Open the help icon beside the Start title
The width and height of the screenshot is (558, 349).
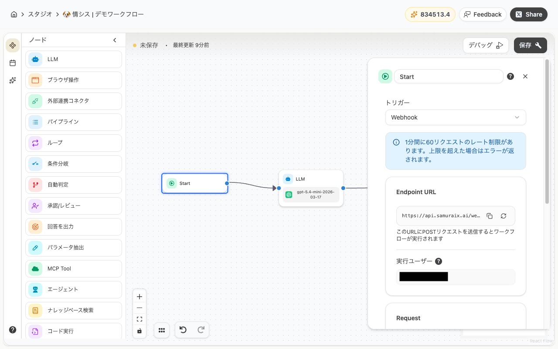click(x=510, y=76)
